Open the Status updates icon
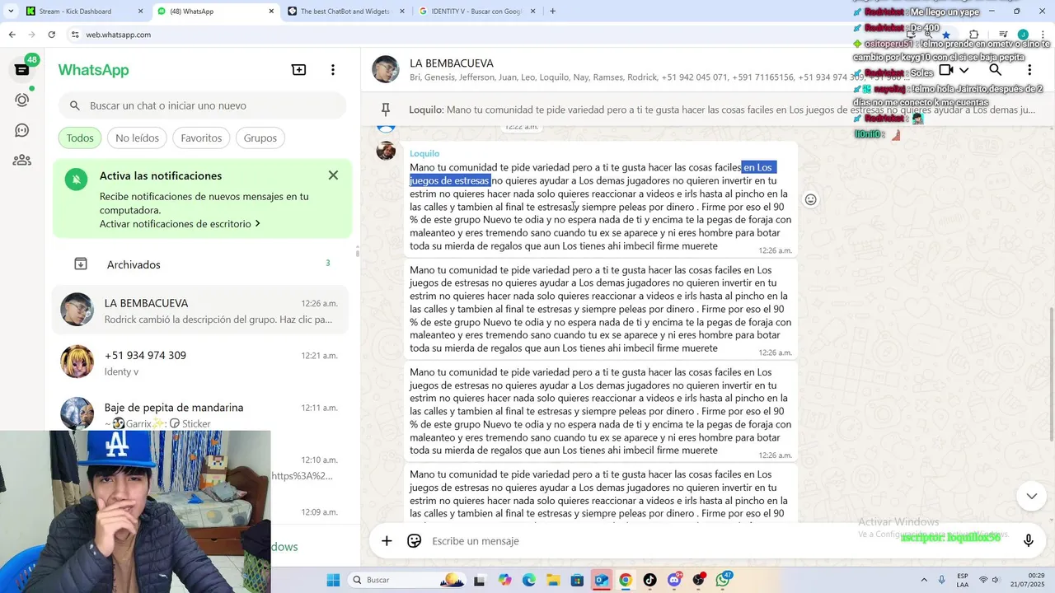The image size is (1055, 593). point(22,100)
